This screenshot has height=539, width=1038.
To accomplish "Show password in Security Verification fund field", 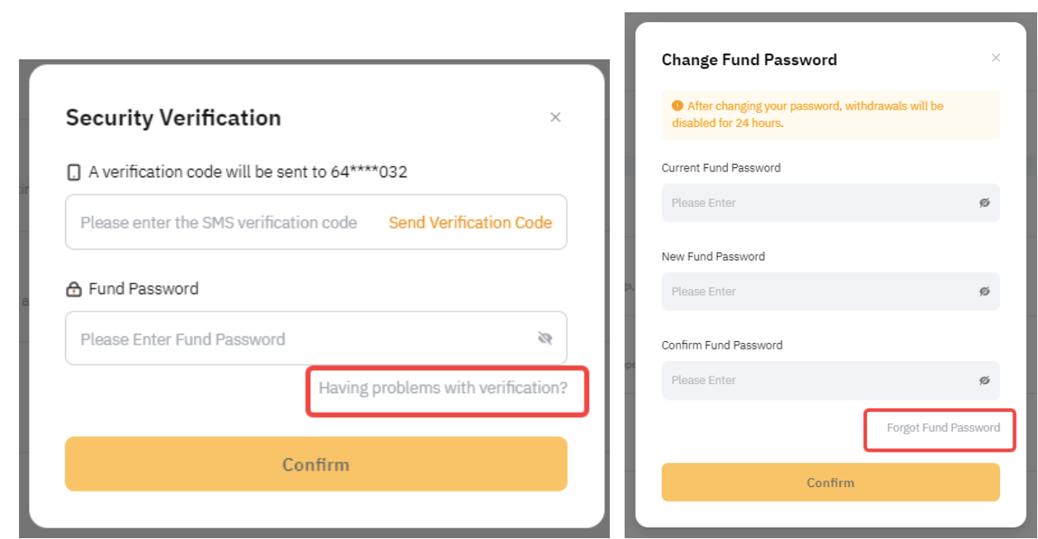I will [x=545, y=338].
